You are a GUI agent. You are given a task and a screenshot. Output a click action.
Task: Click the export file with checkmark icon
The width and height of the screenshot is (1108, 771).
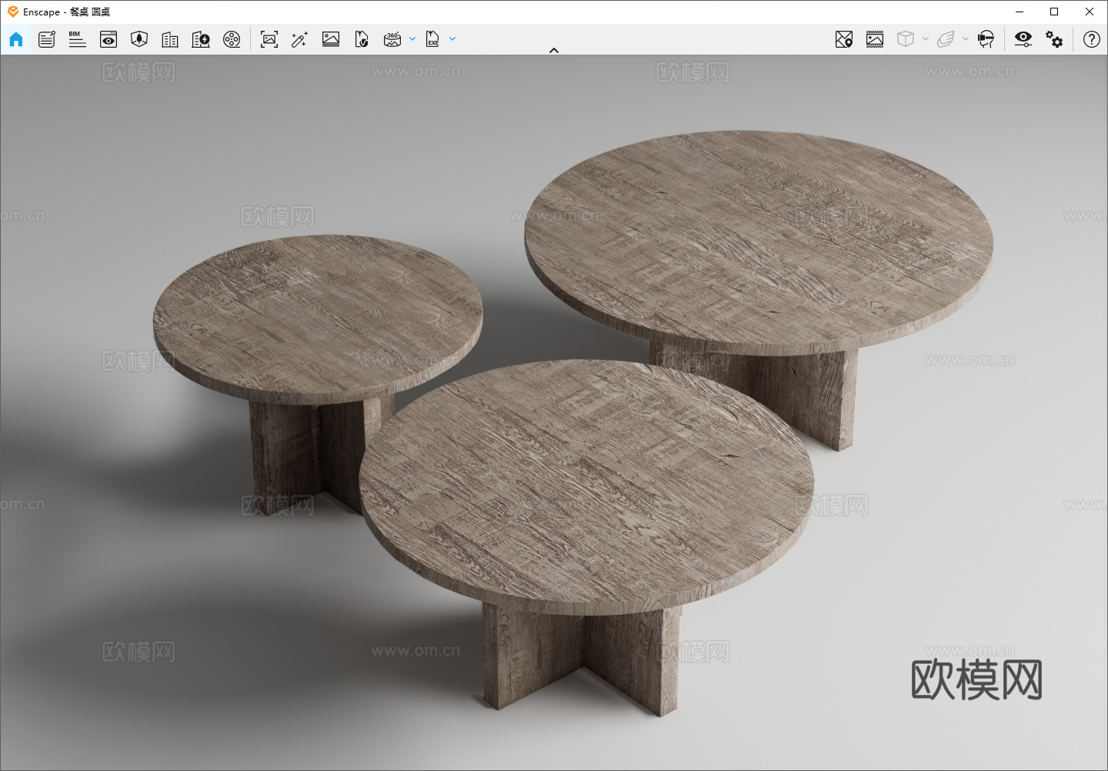[x=362, y=39]
